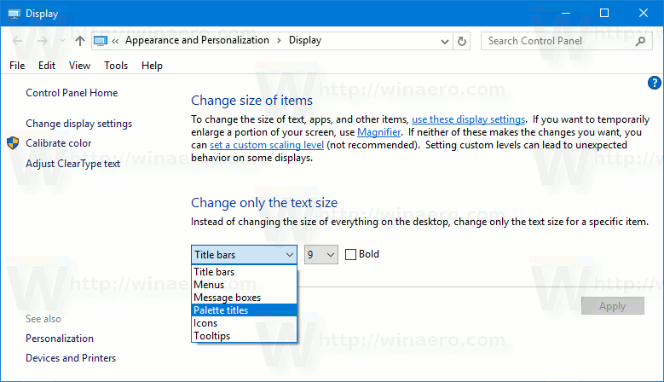Click the shield icon beside Calibrate color

[x=13, y=143]
